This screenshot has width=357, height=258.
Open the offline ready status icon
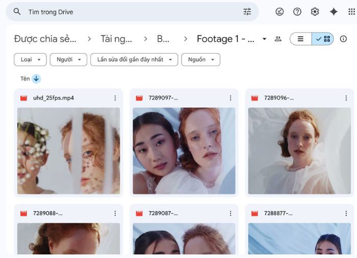(x=279, y=12)
